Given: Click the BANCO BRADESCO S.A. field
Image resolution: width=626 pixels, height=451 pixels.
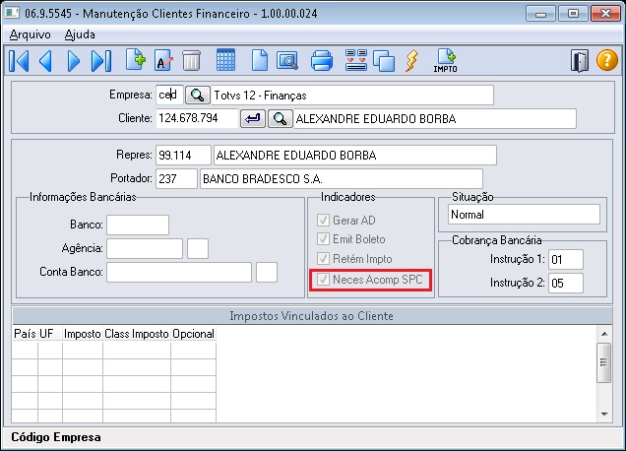Looking at the screenshot, I should [342, 178].
